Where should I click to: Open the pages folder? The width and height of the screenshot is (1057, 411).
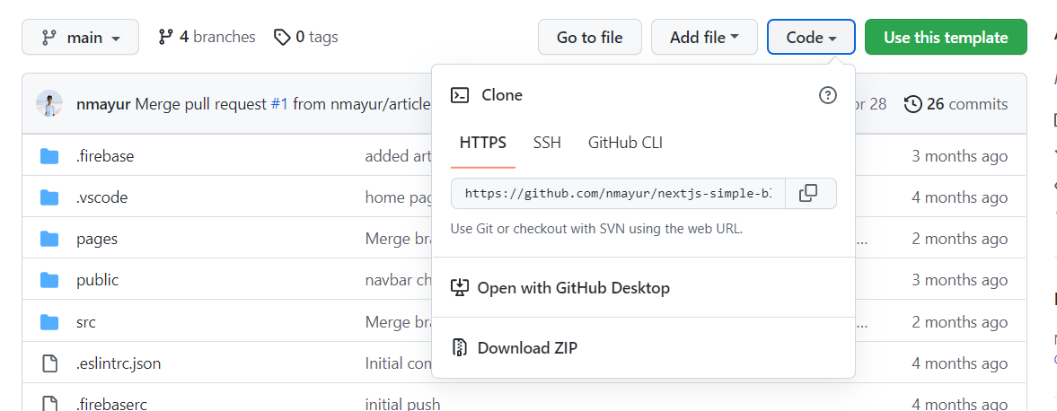[96, 240]
